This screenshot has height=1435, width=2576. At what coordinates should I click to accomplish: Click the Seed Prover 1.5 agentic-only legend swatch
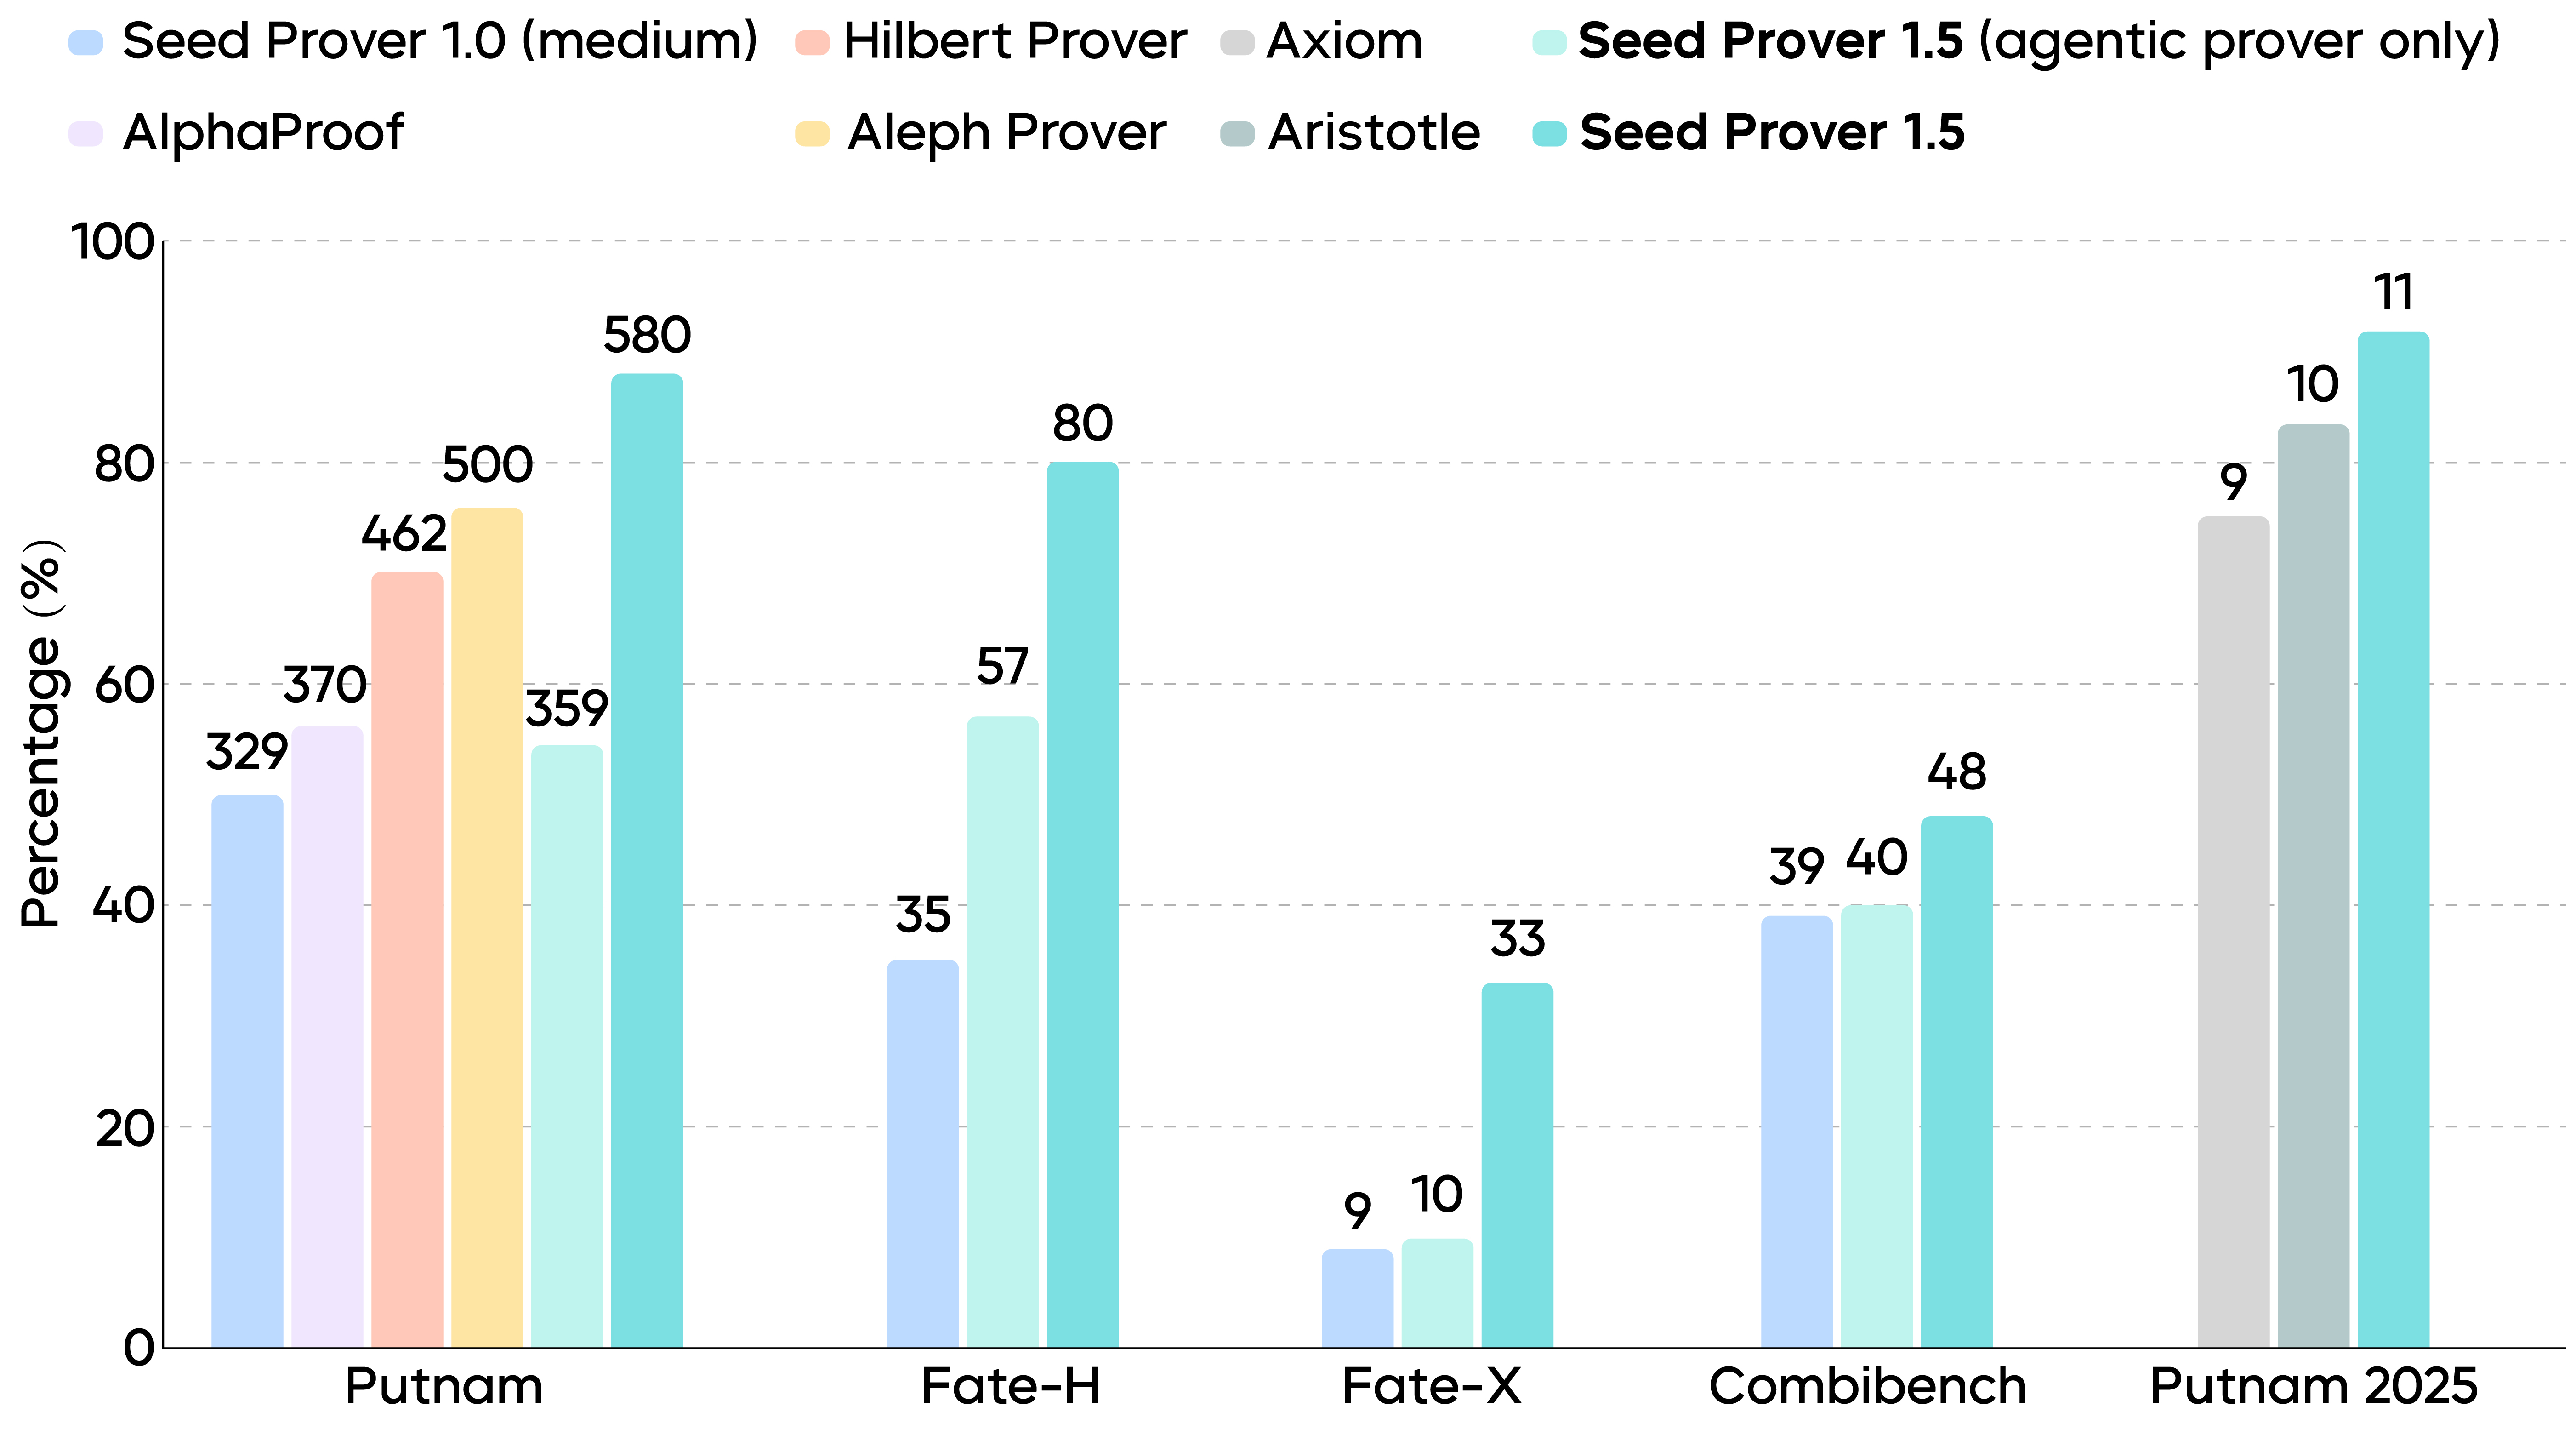pyautogui.click(x=1549, y=43)
